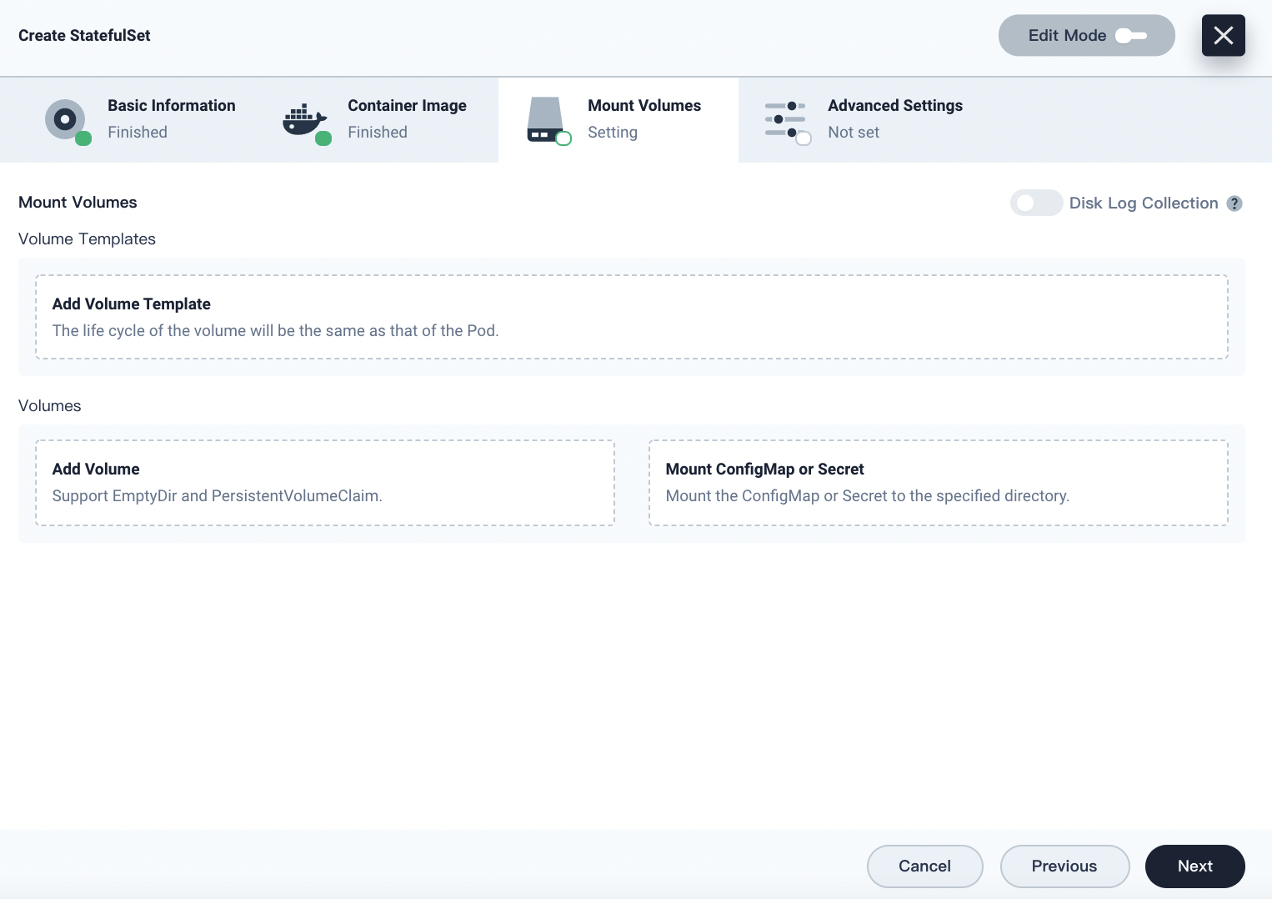The height and width of the screenshot is (899, 1272).
Task: Click Finished status under Basic Information
Action: [x=138, y=133]
